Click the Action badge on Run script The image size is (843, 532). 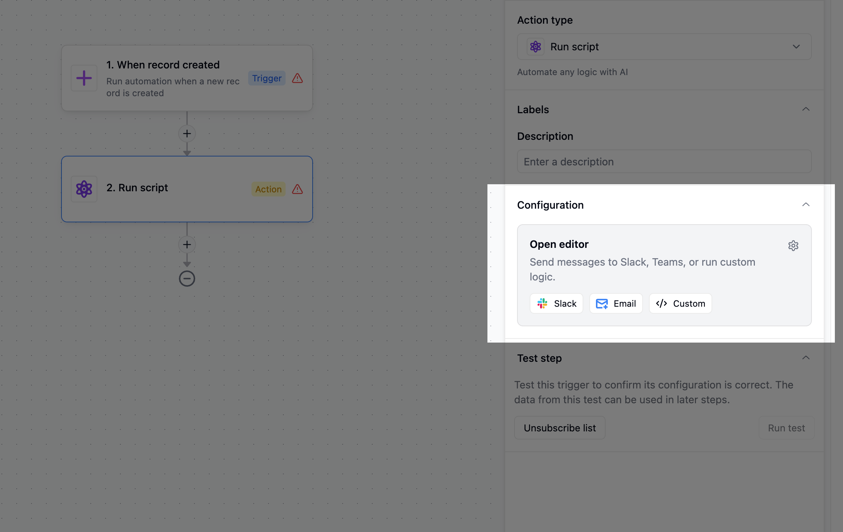[268, 189]
